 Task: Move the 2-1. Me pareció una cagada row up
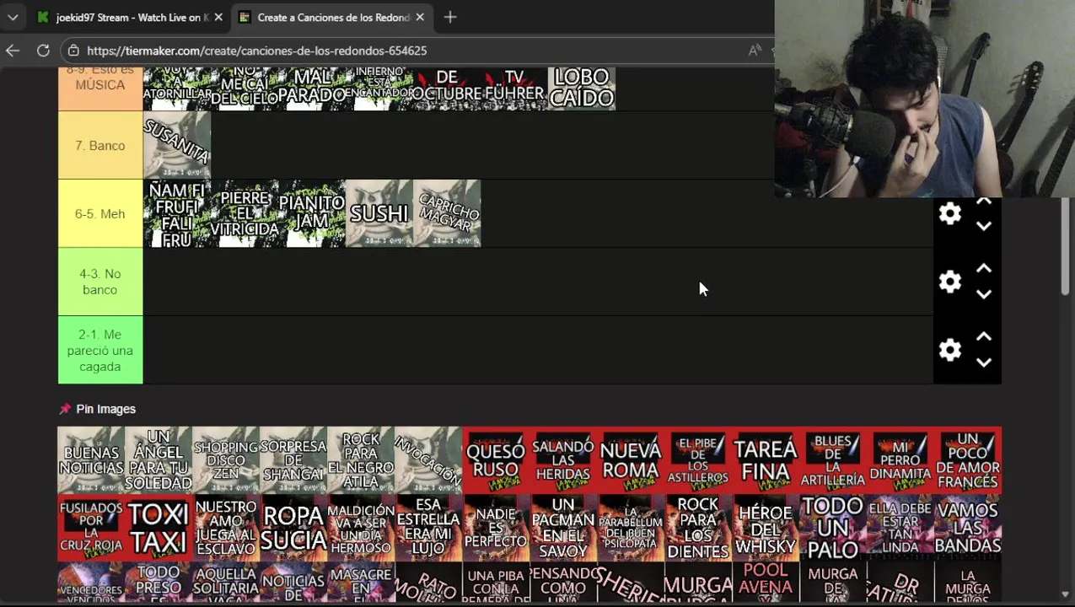click(984, 337)
